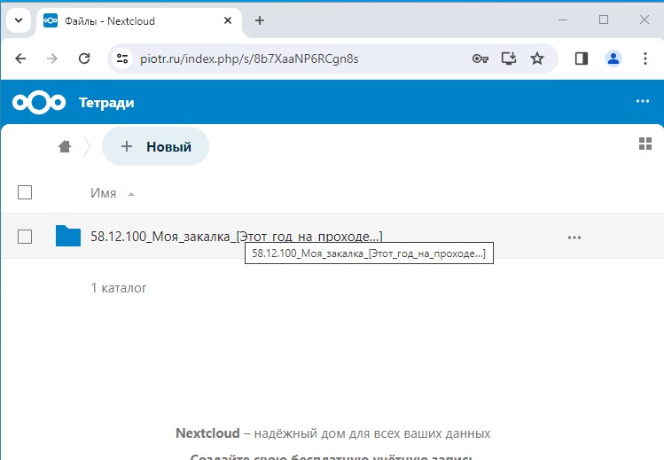The height and width of the screenshot is (460, 664).
Task: Open the Chrome three-dot menu
Action: [644, 58]
